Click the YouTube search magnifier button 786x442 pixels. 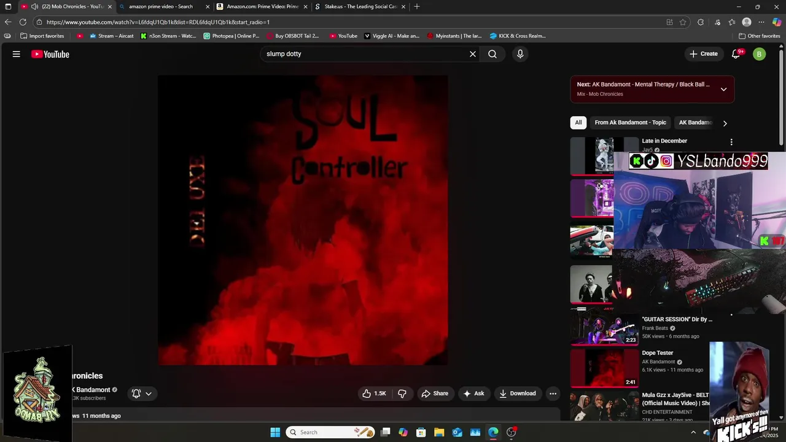492,54
